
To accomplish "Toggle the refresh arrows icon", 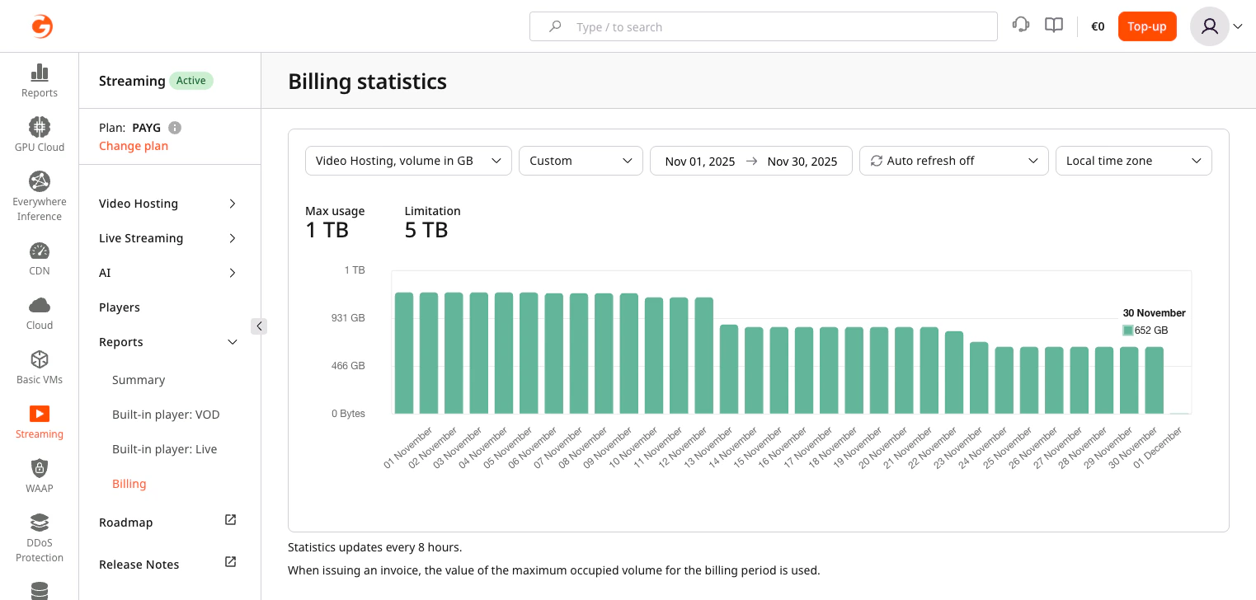I will tap(877, 161).
